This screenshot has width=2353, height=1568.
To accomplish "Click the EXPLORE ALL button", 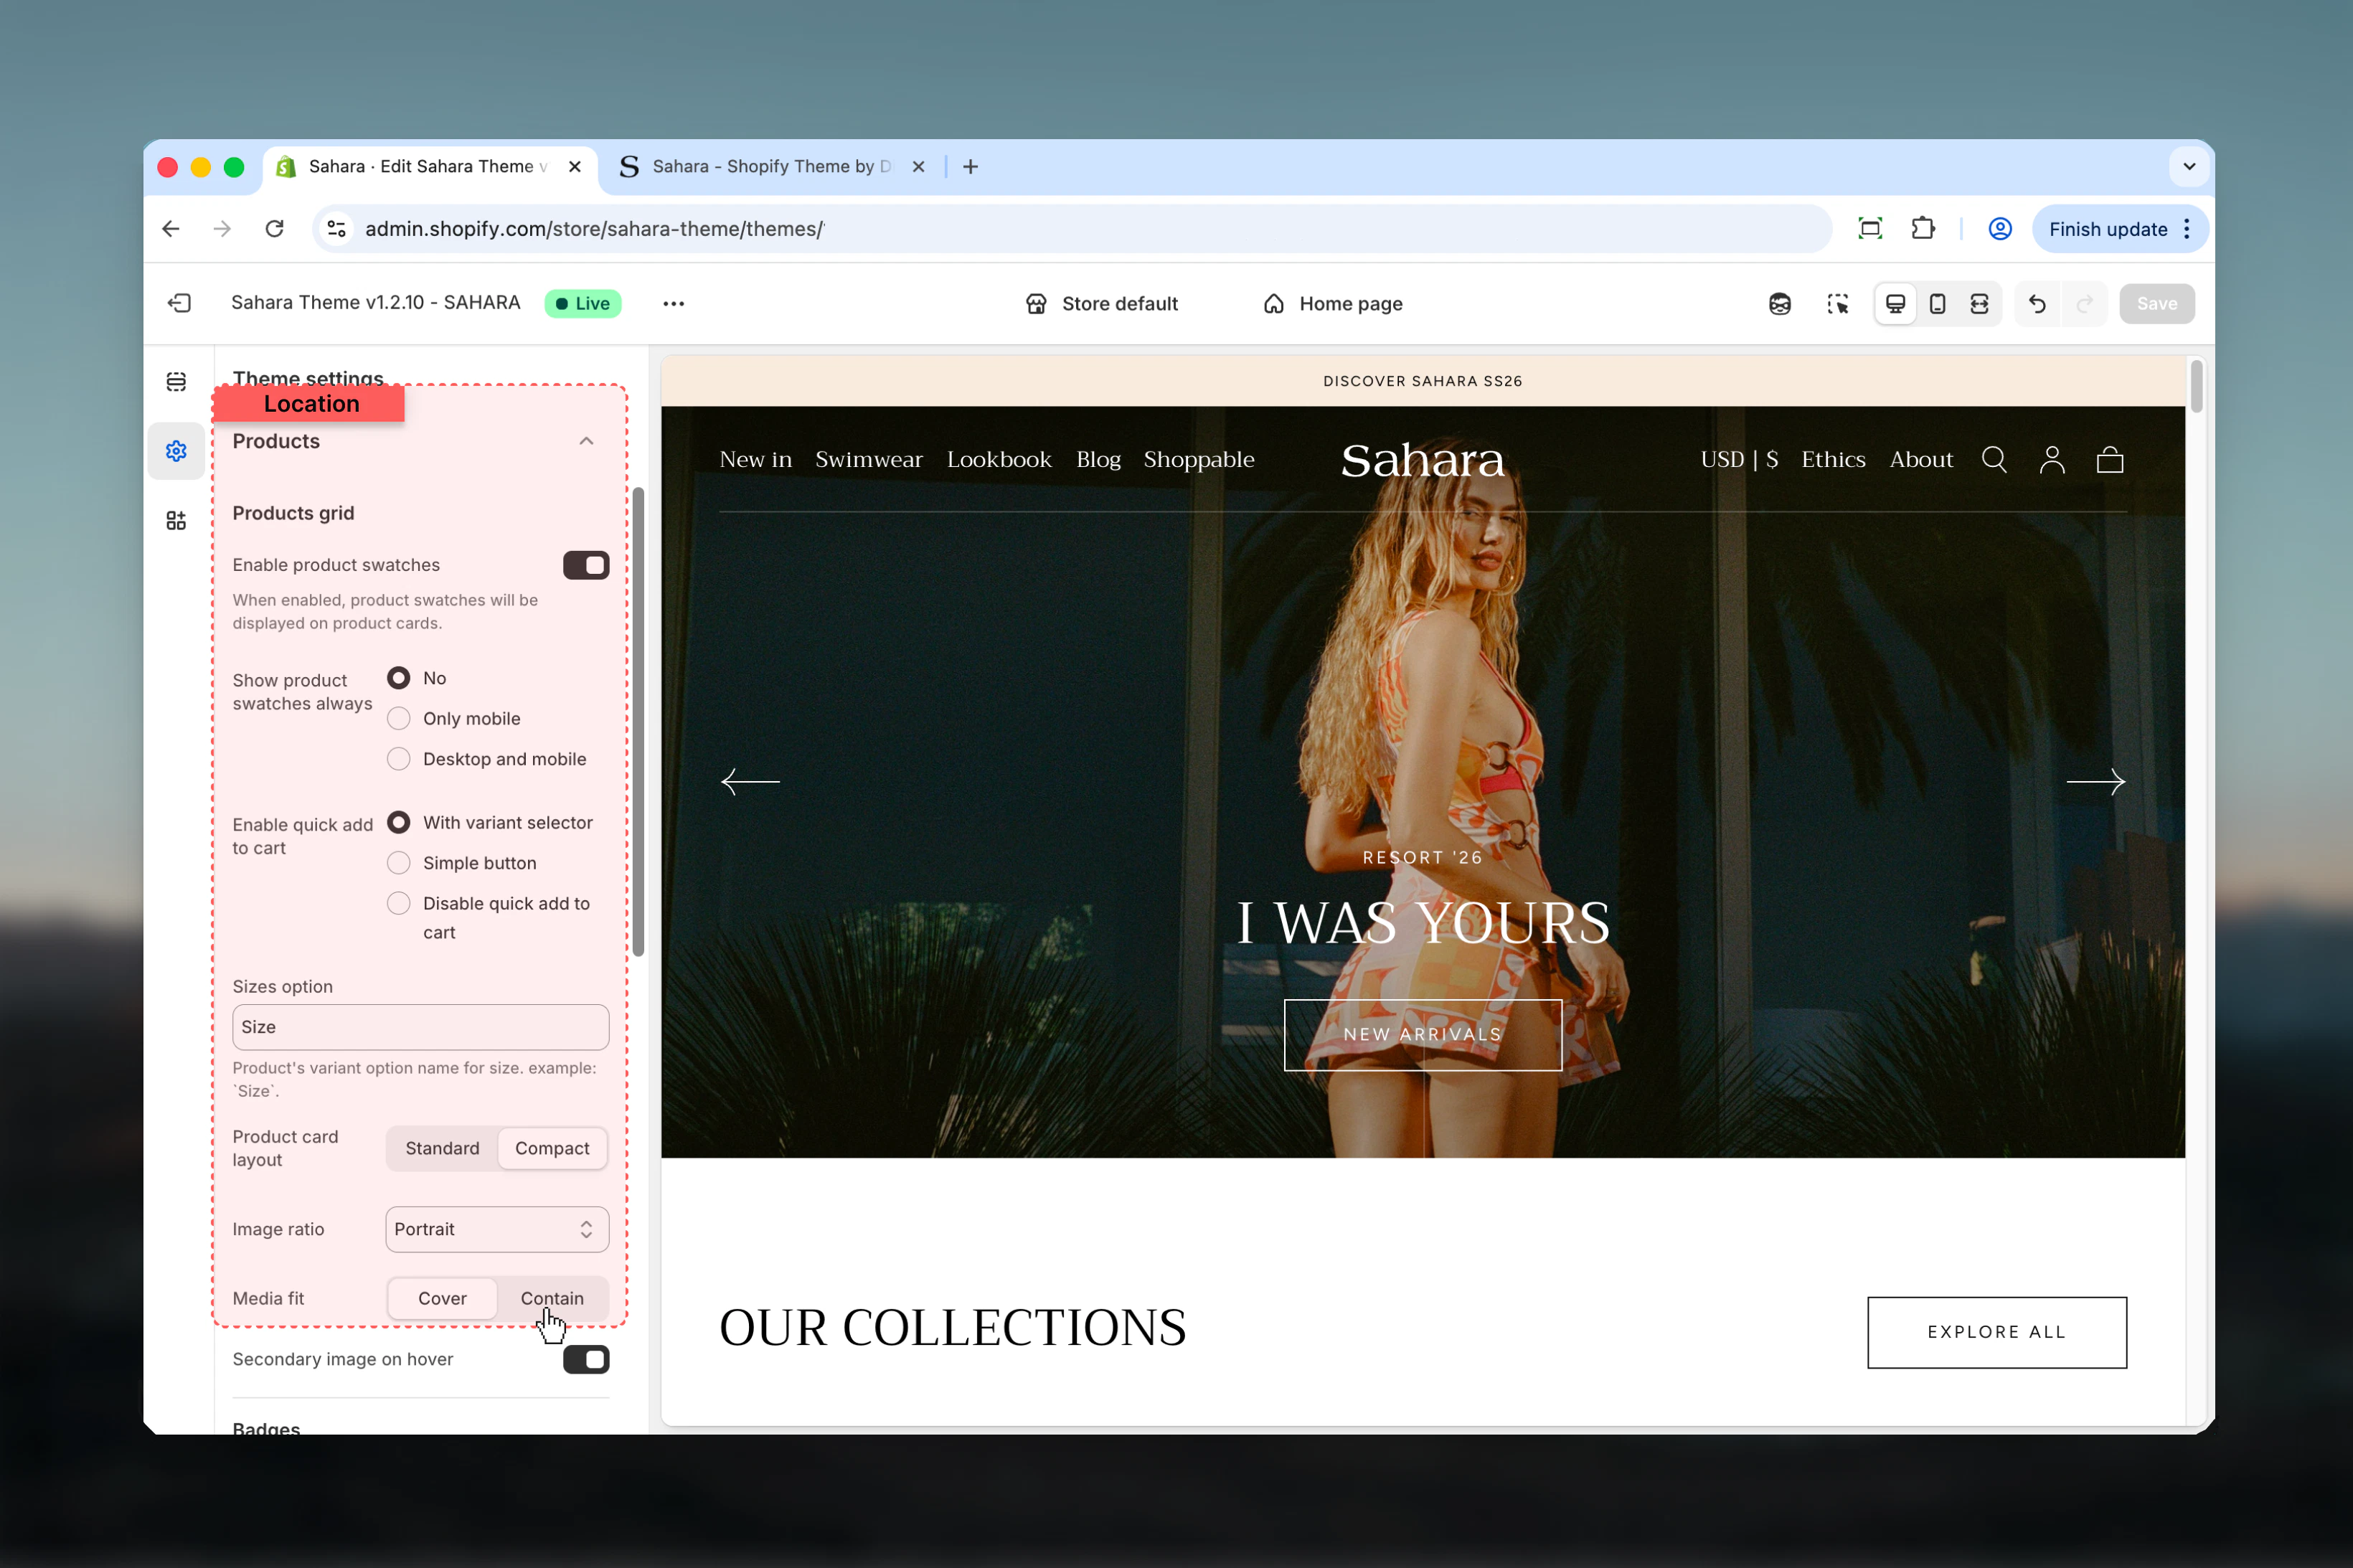I will [x=1997, y=1332].
